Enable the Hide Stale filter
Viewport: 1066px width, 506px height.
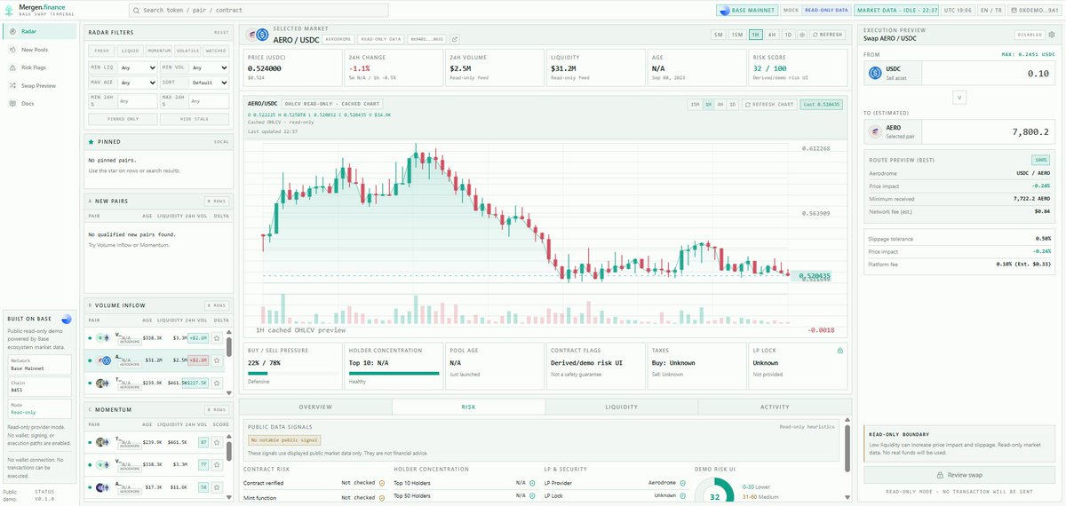pos(195,118)
